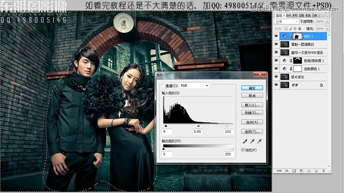This screenshot has width=344, height=193.
Task: Open the layer blend mode 正常 dropdown
Action: coord(286,21)
